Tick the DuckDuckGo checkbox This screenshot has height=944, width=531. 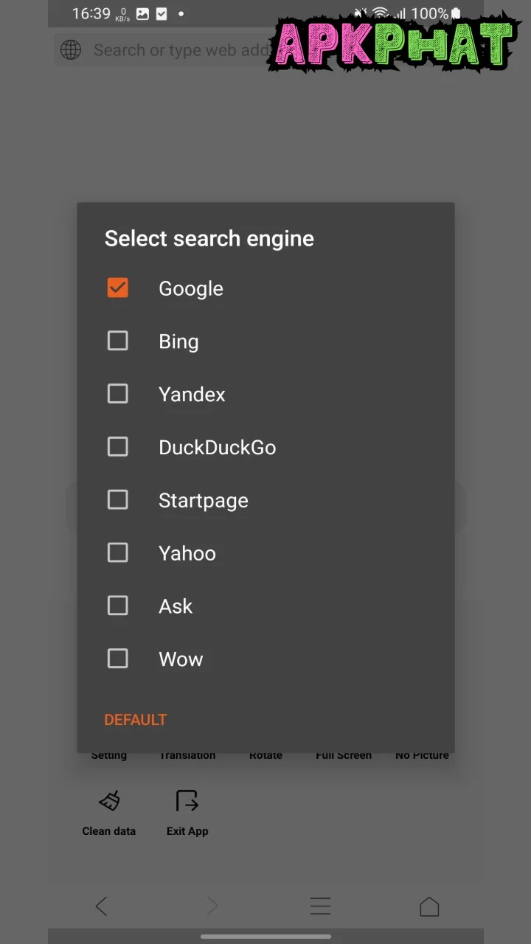(x=118, y=447)
